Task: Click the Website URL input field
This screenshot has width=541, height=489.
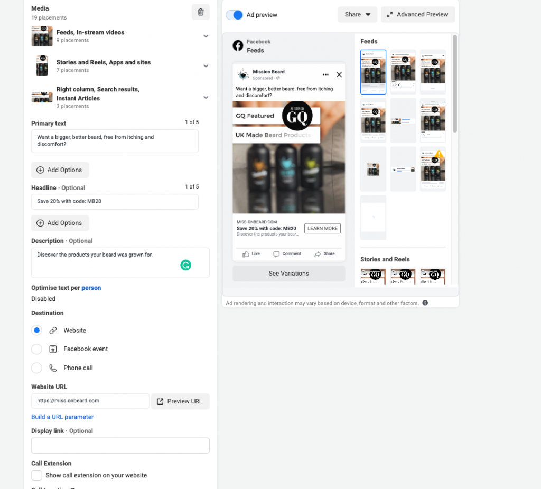Action: (x=90, y=401)
